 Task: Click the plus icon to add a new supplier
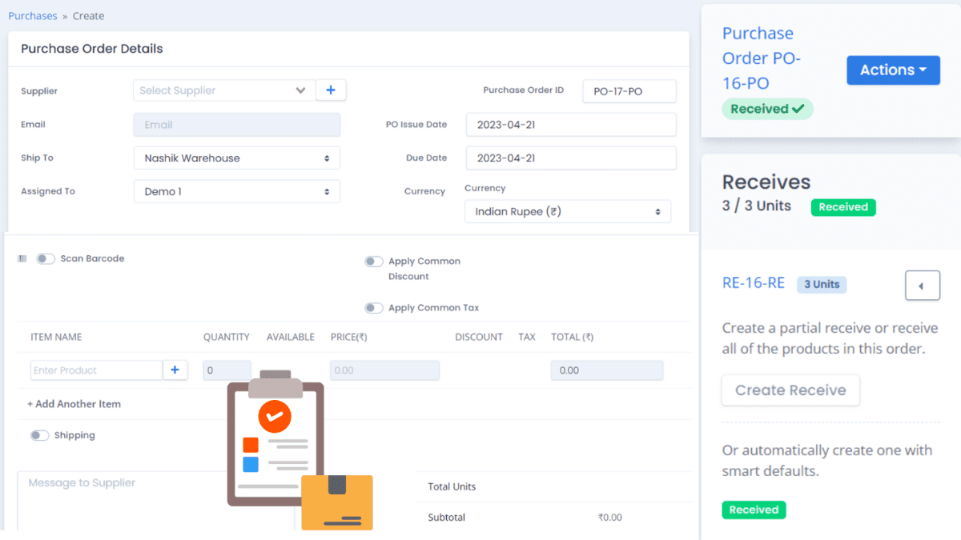point(331,90)
